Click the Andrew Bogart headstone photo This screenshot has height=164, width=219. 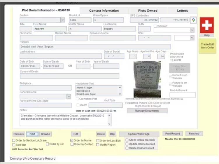point(147,79)
